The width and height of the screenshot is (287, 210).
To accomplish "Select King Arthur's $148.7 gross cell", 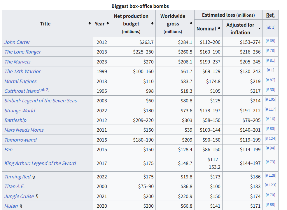I will pos(175,163).
